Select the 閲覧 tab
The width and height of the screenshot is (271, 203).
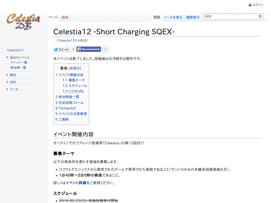[157, 17]
